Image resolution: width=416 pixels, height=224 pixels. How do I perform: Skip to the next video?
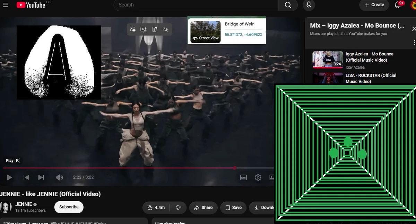click(x=41, y=177)
